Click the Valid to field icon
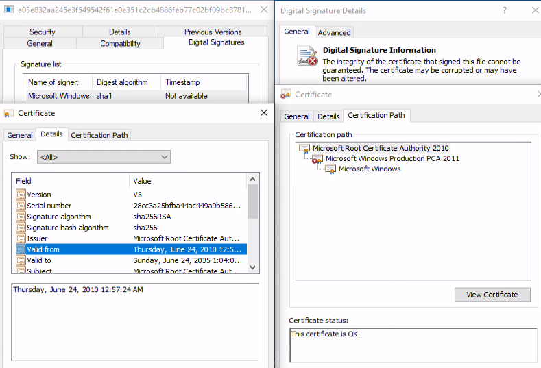 pos(21,260)
